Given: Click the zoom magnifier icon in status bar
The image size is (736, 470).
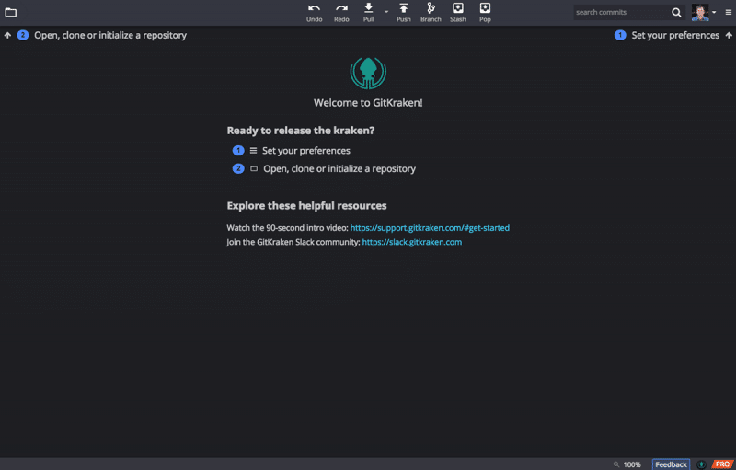Looking at the screenshot, I should pyautogui.click(x=616, y=464).
